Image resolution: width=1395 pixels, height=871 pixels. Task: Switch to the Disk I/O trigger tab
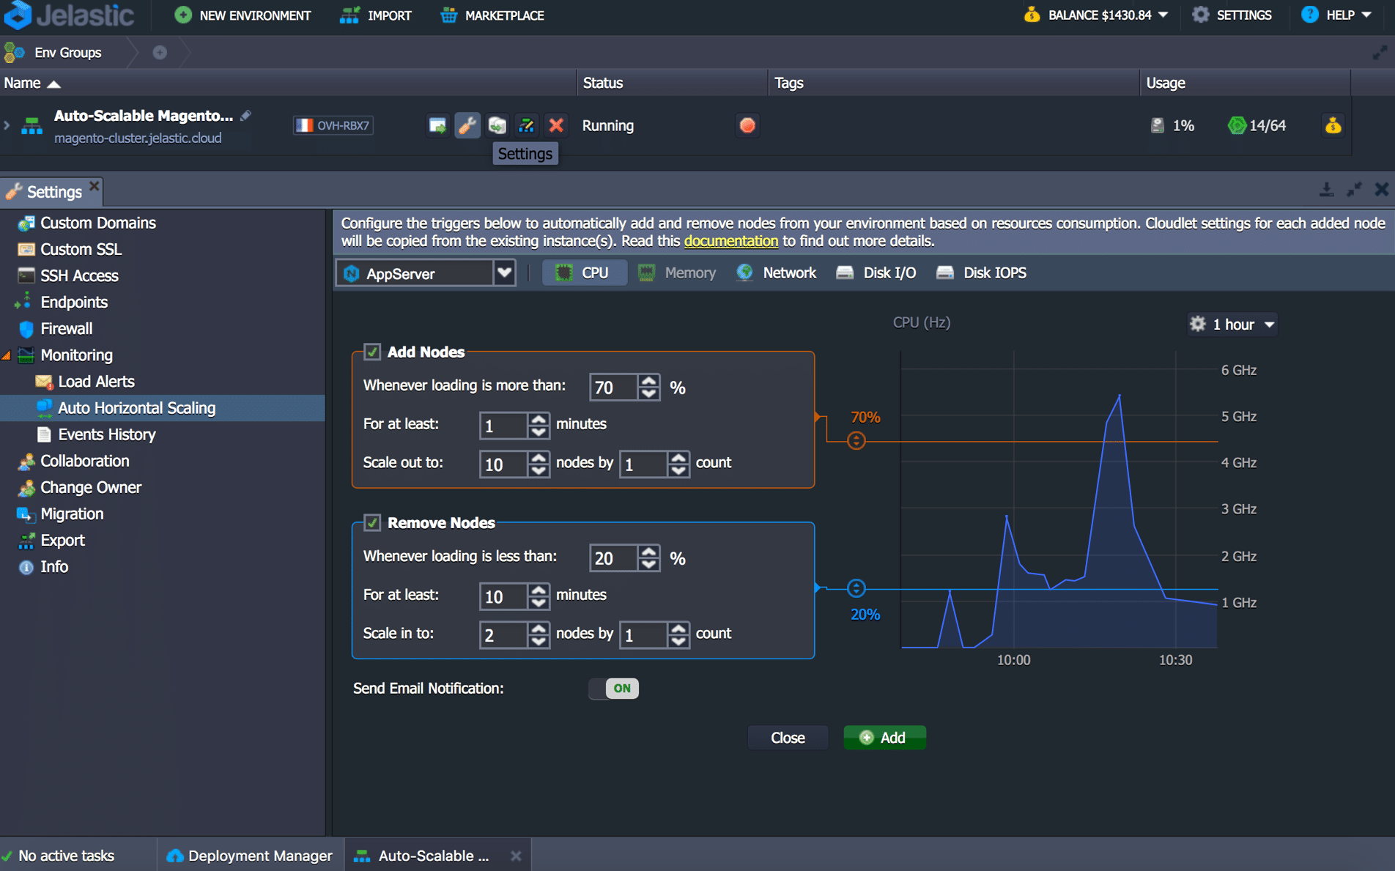point(876,273)
